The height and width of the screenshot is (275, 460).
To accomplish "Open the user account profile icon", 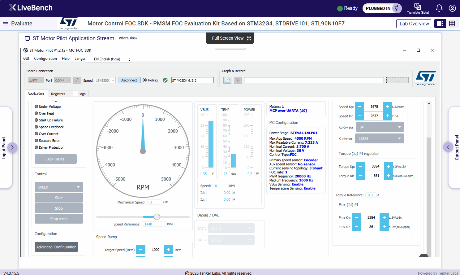I will pyautogui.click(x=452, y=8).
